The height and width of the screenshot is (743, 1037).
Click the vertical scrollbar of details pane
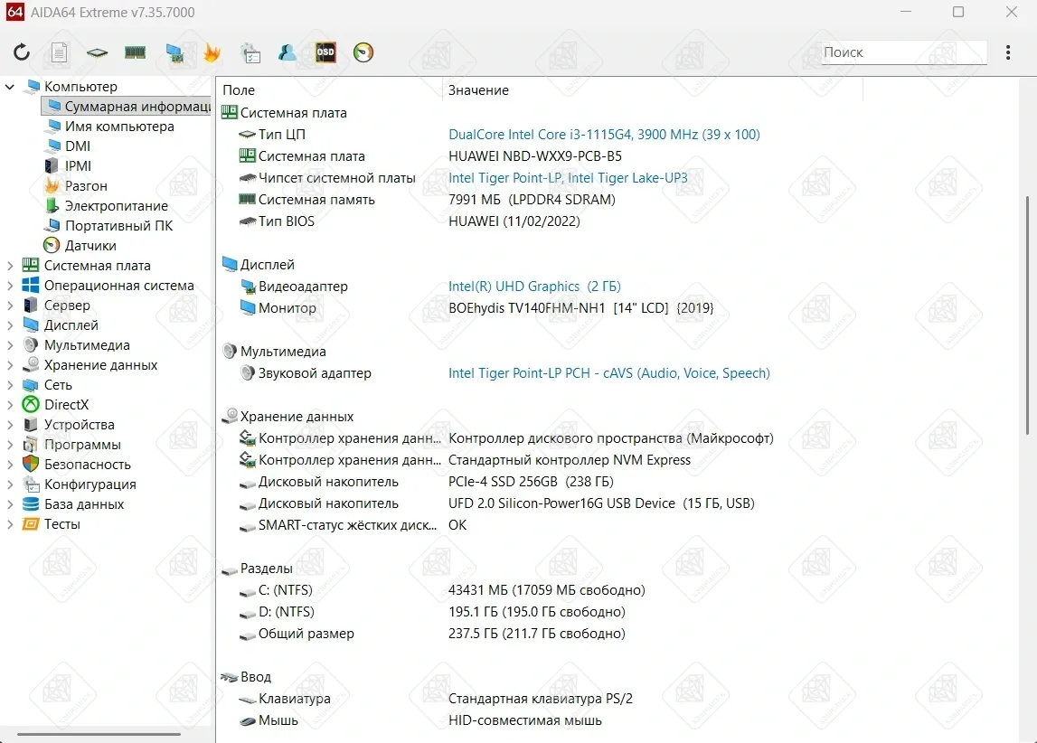click(x=1027, y=315)
